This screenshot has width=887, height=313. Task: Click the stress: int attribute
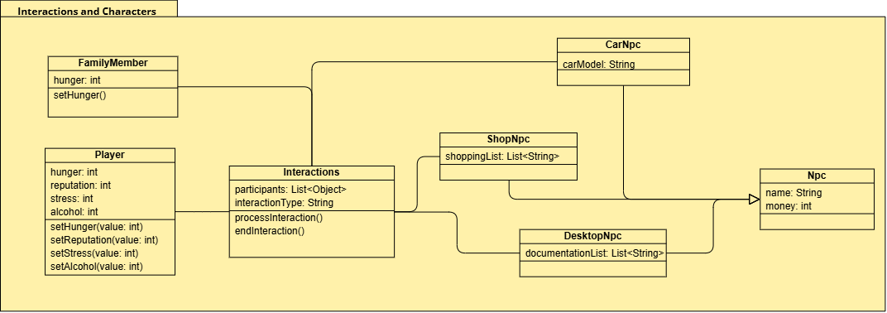(72, 199)
